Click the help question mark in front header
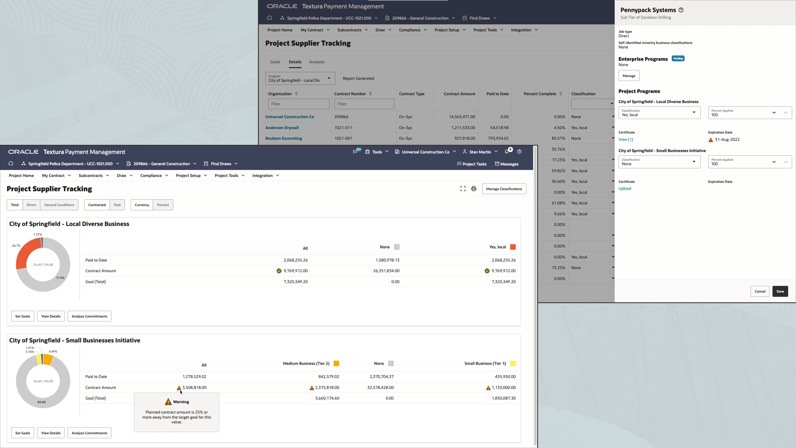This screenshot has width=796, height=448. 519,152
